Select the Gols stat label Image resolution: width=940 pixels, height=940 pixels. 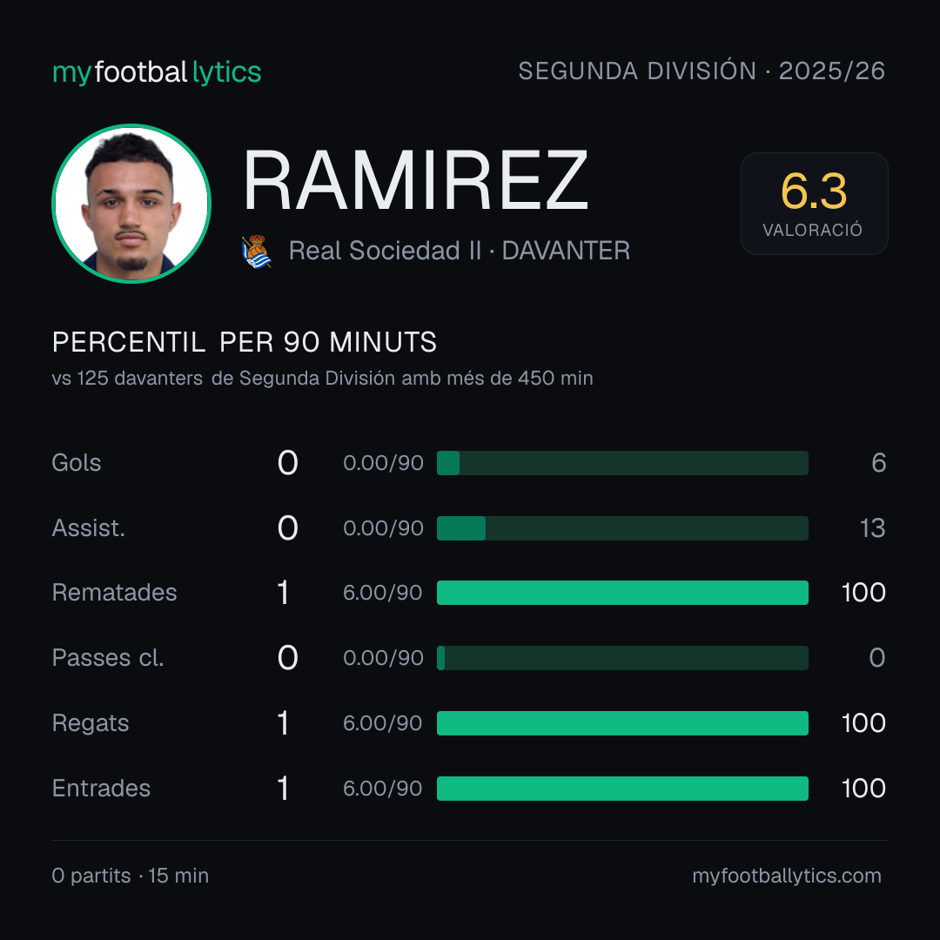coord(76,463)
